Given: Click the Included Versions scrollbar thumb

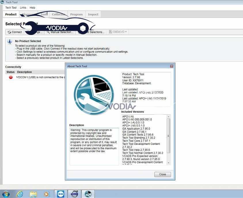Looking at the screenshot, I should click(x=168, y=136).
